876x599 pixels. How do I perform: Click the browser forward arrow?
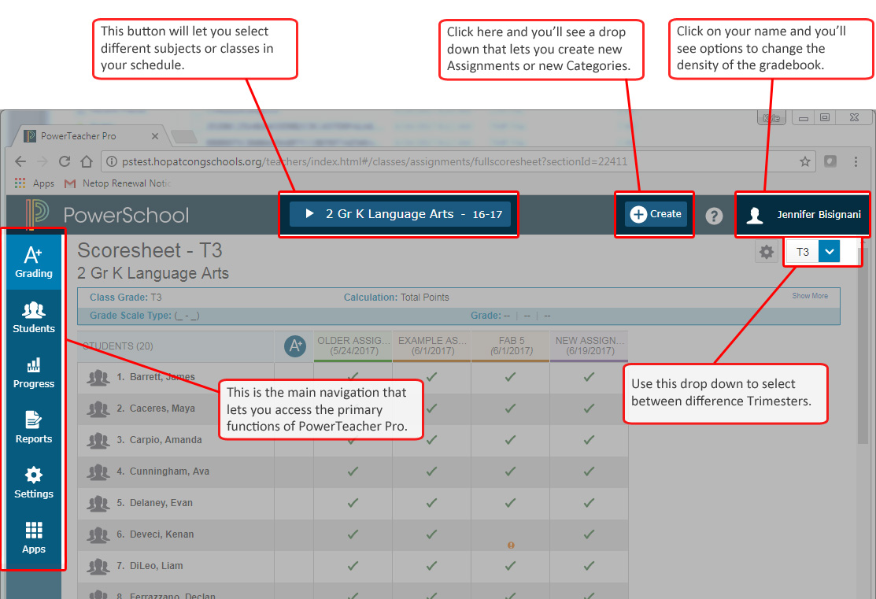coord(43,161)
